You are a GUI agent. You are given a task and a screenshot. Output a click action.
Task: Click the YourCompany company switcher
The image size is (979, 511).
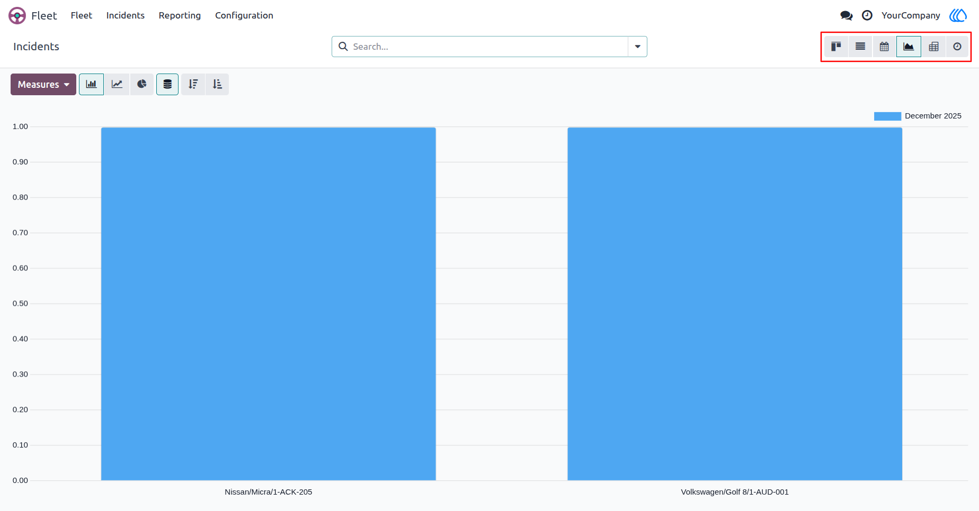click(910, 15)
